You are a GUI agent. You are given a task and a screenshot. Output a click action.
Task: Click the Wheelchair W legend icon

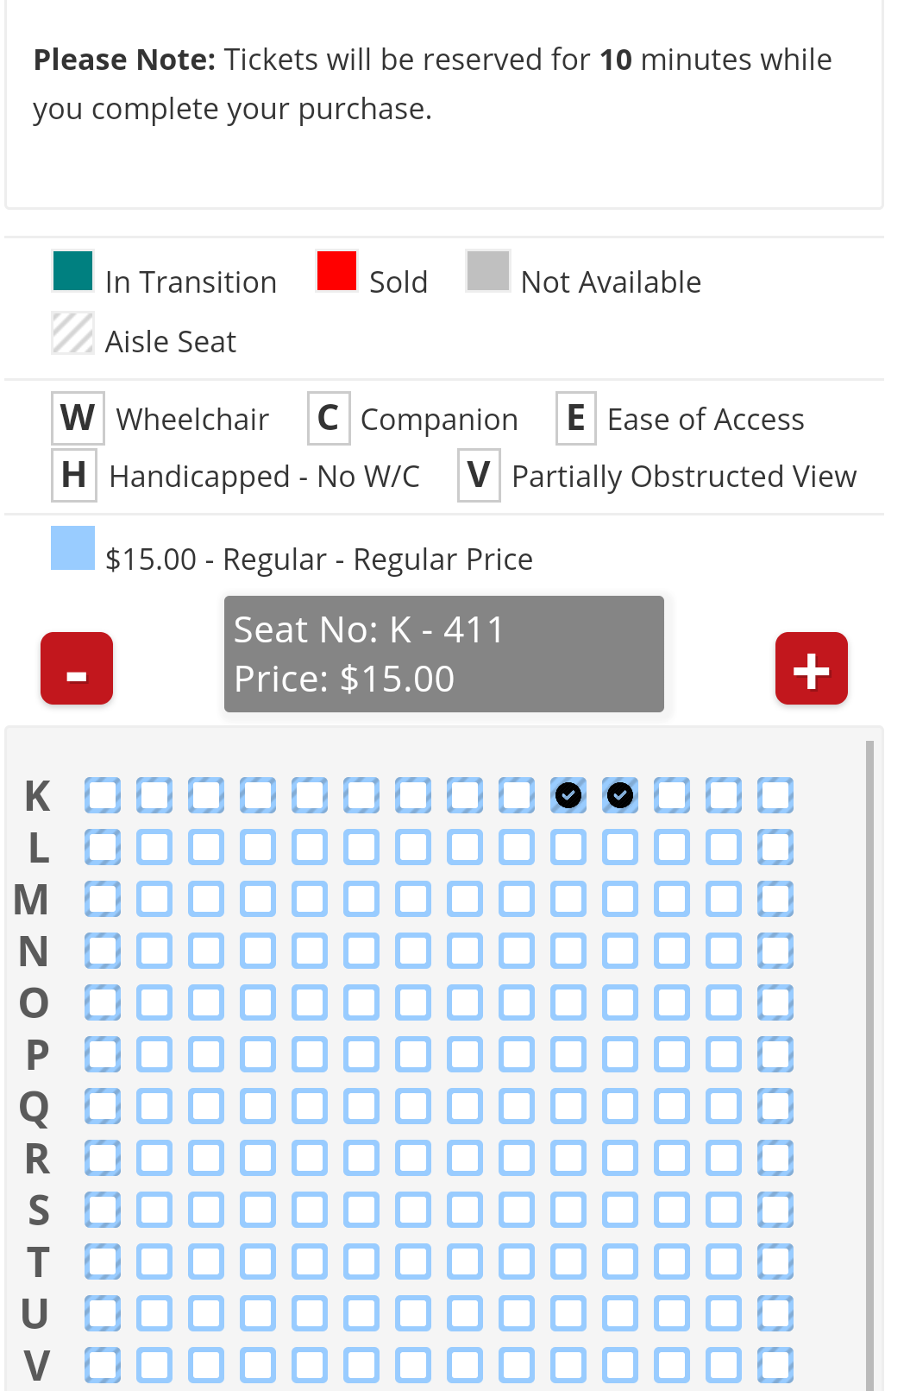pyautogui.click(x=78, y=419)
